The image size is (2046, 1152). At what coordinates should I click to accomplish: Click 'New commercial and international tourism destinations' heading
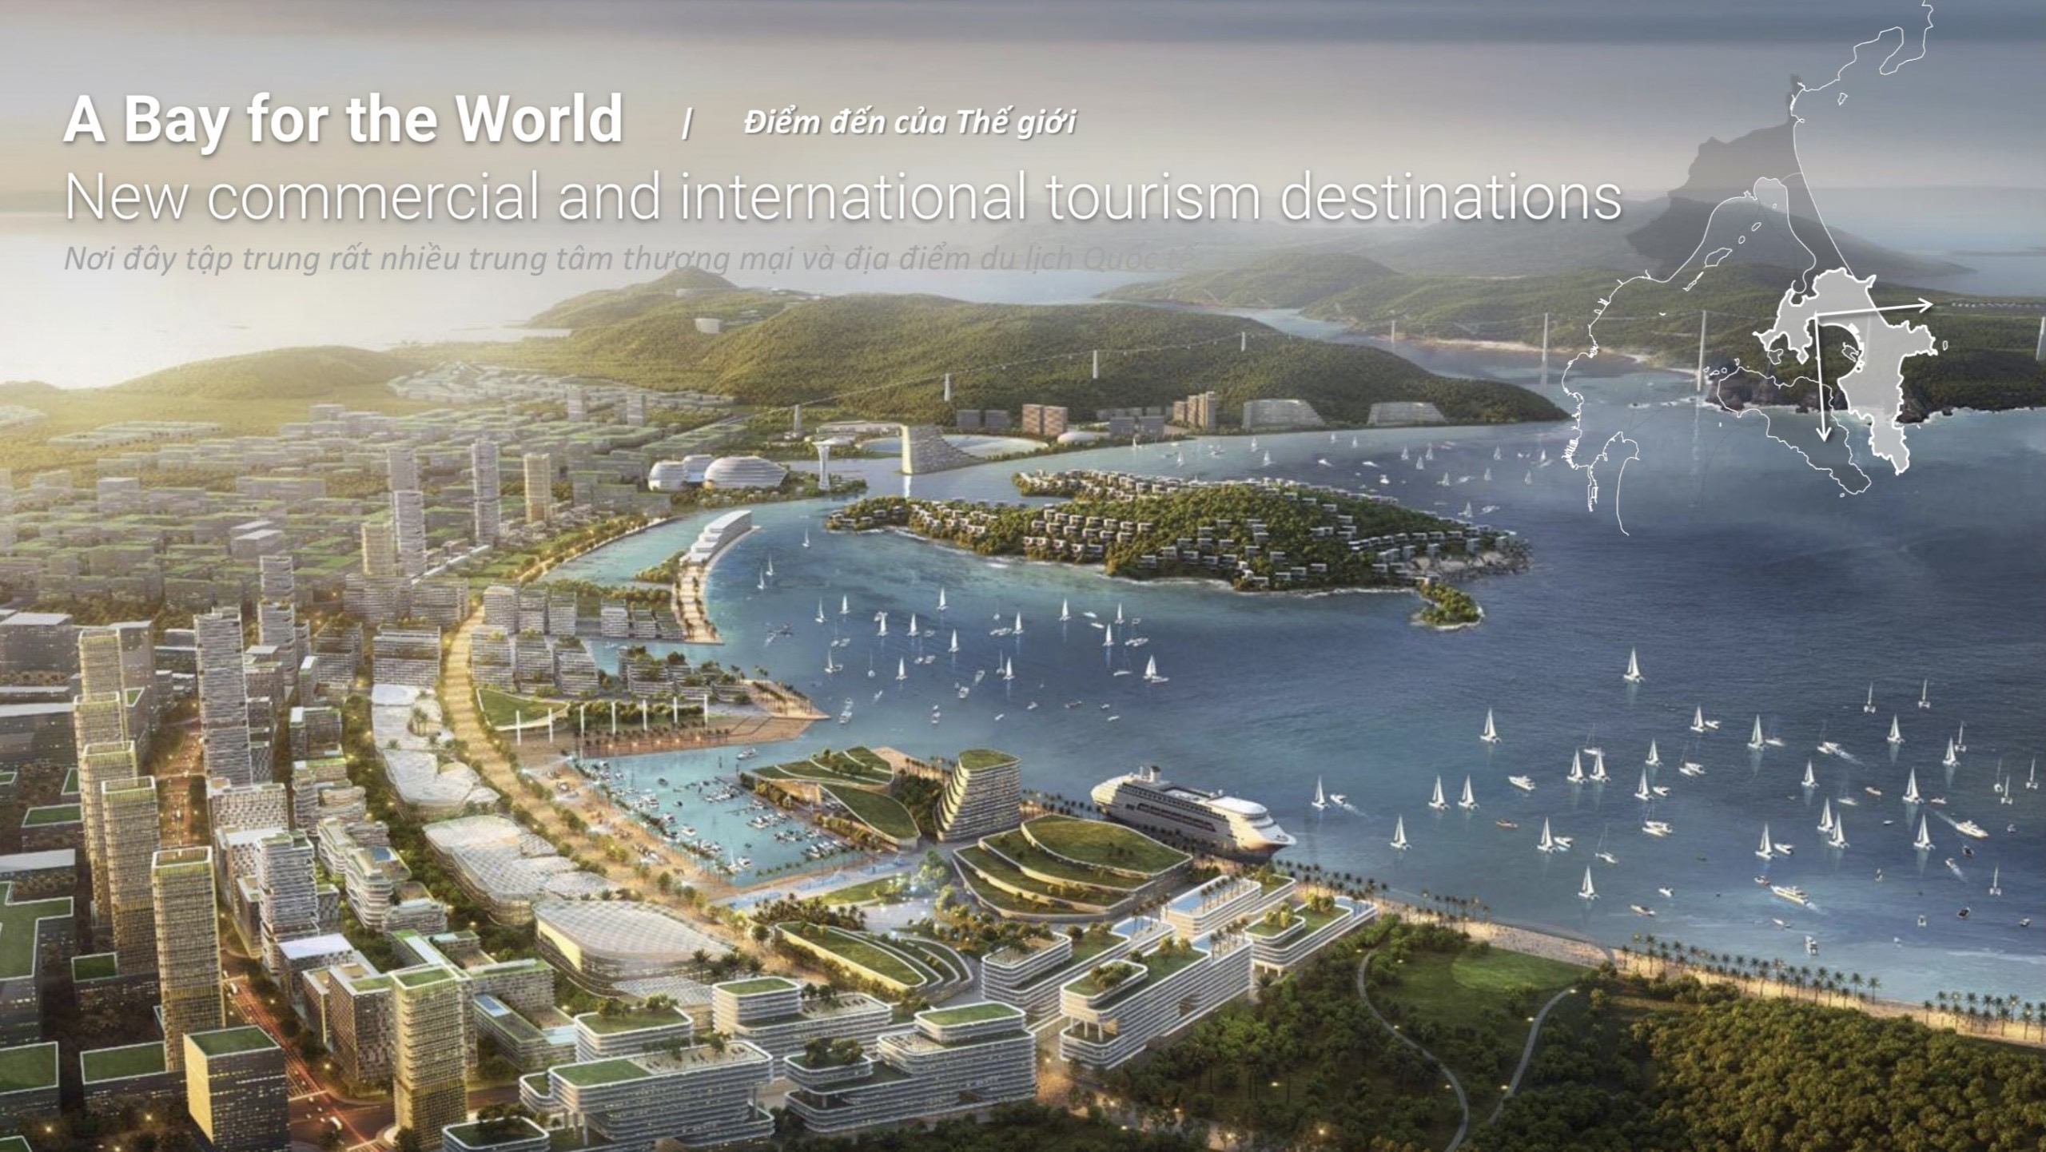pyautogui.click(x=842, y=197)
